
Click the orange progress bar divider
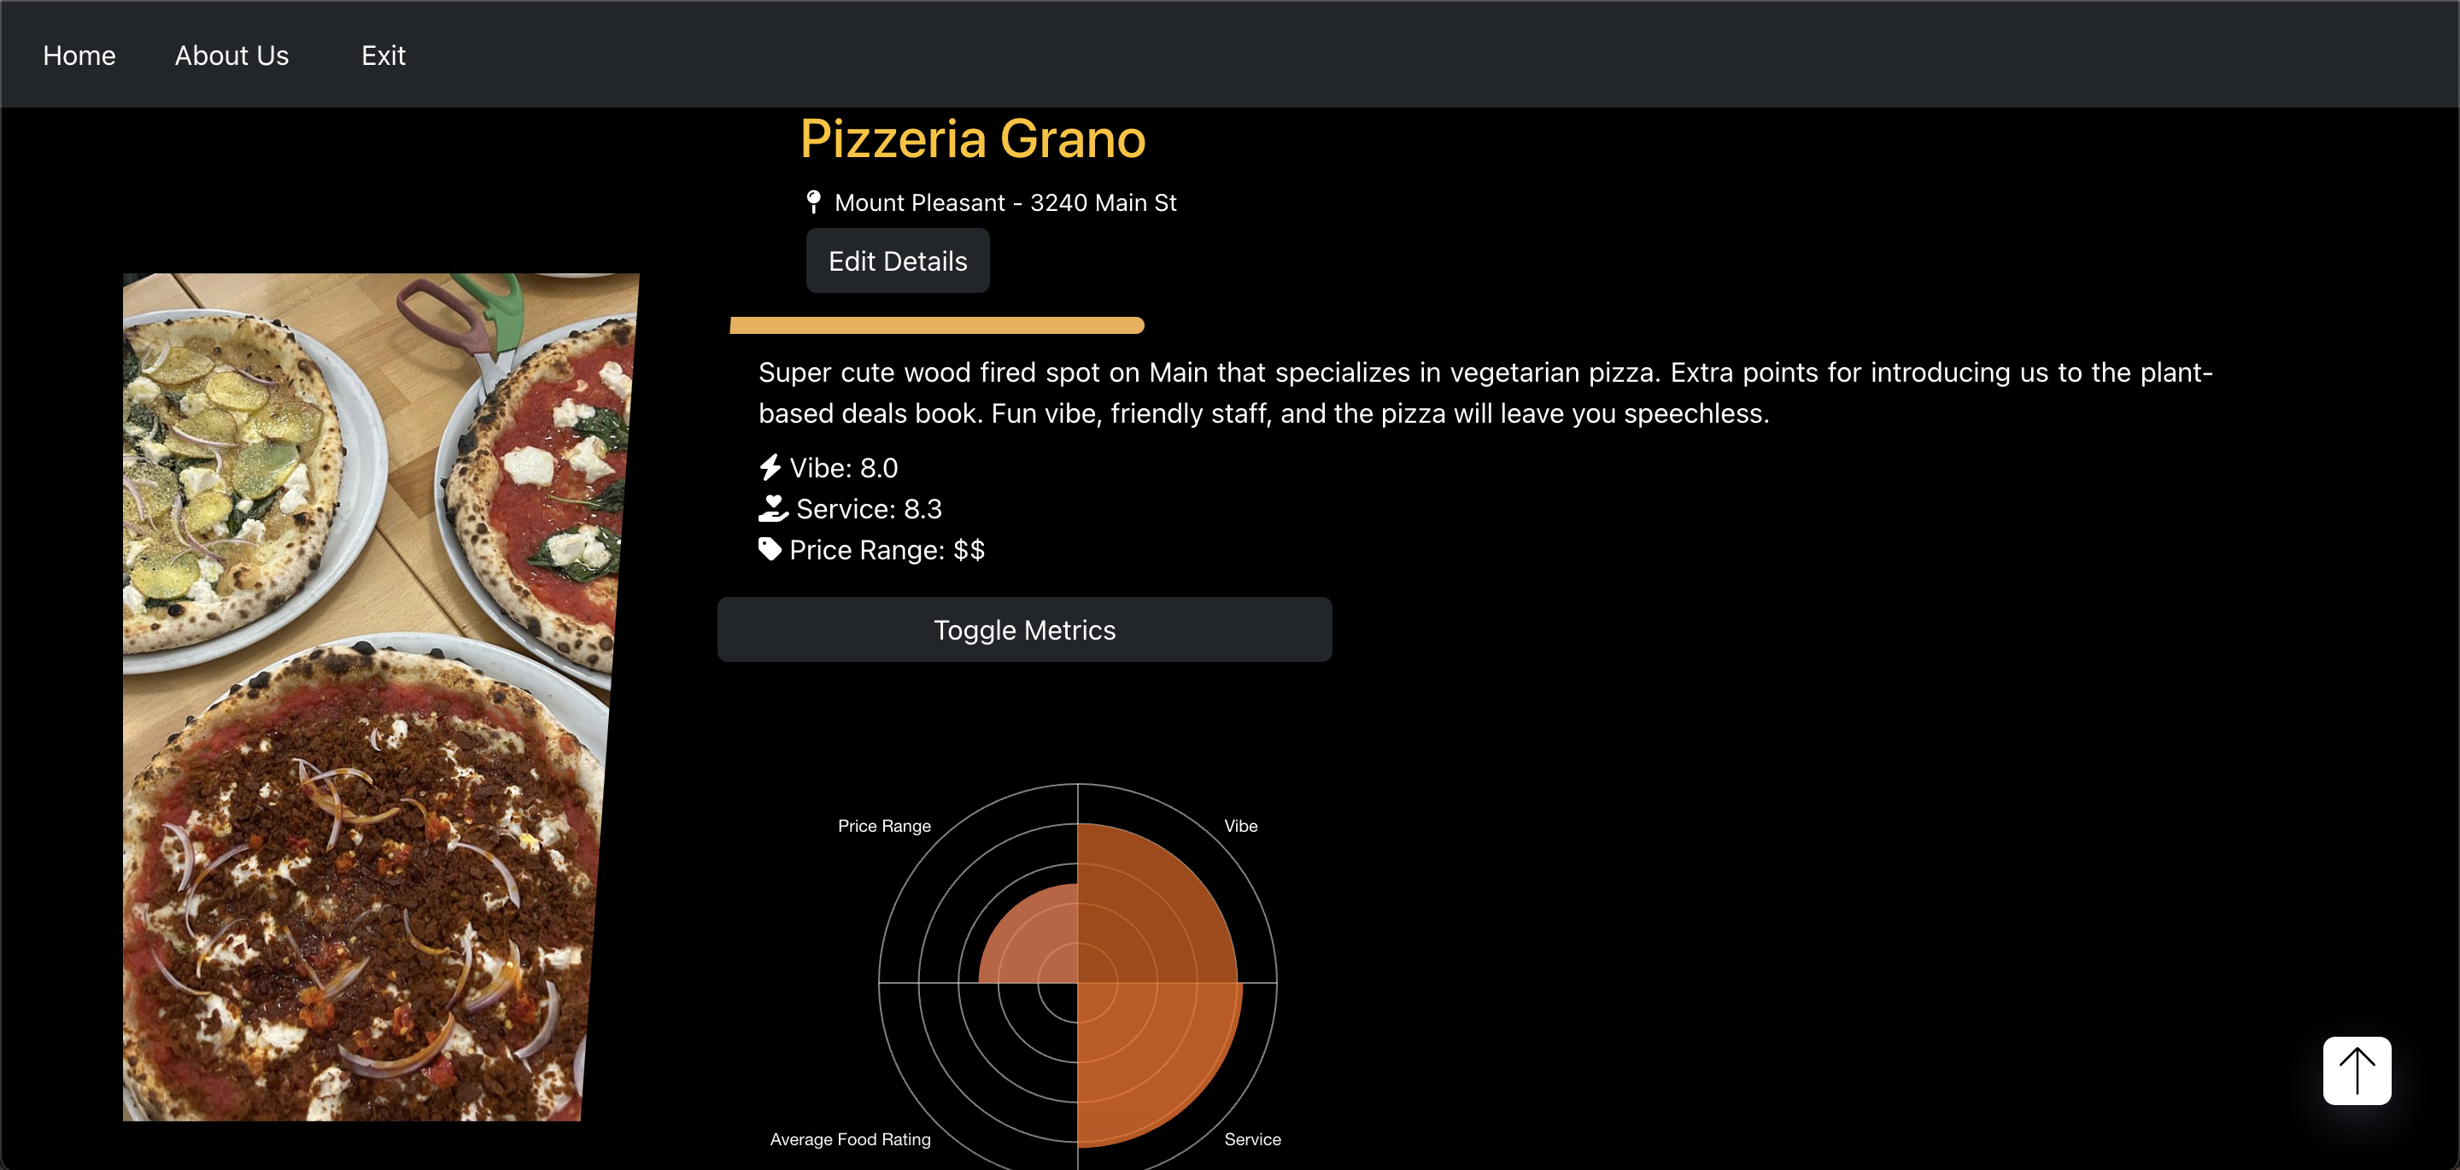936,325
